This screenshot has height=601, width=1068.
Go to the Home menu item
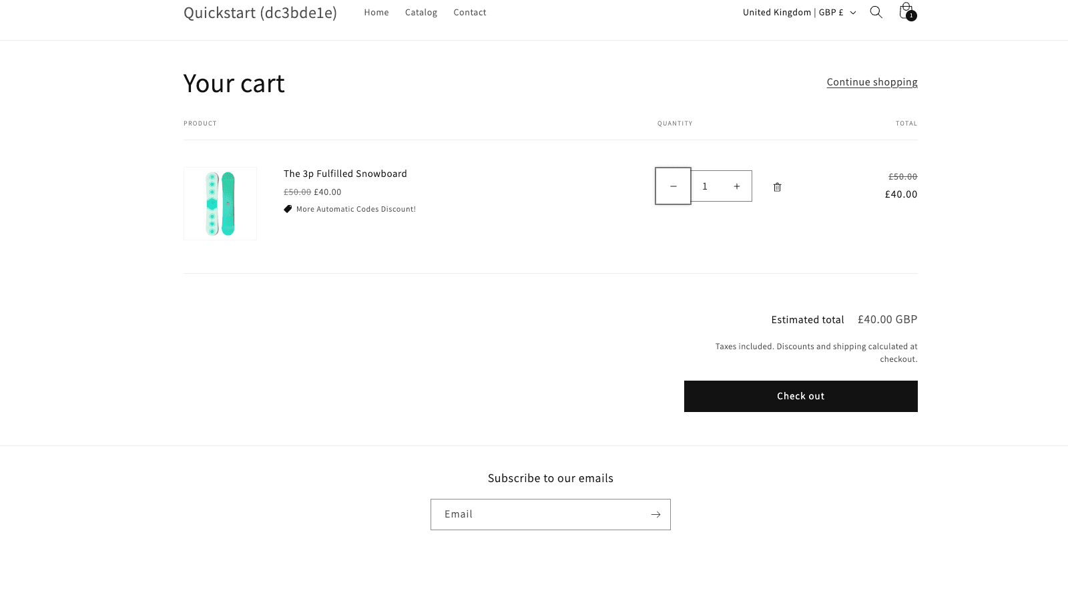coord(376,12)
